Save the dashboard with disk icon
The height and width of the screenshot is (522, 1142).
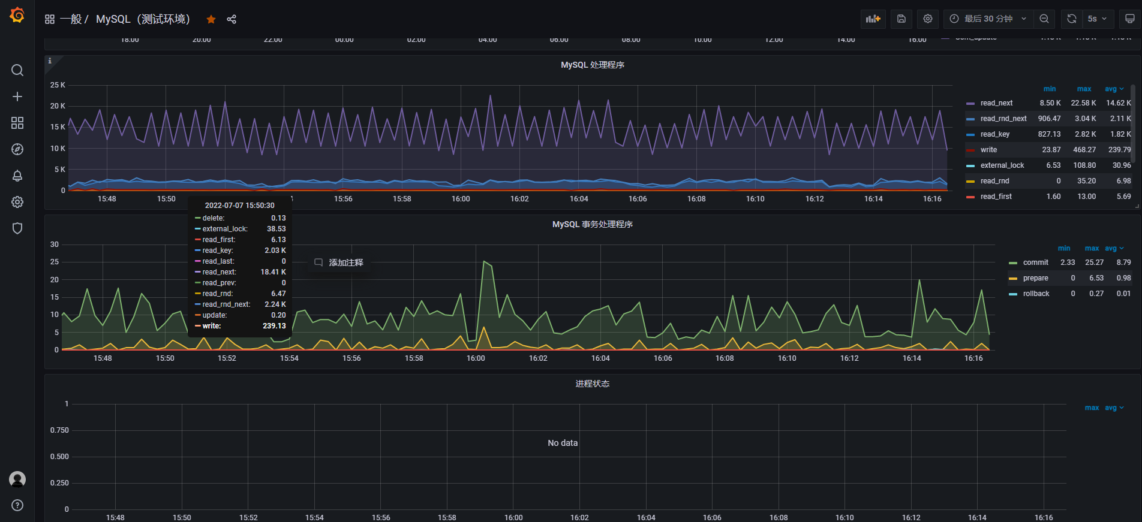coord(901,19)
